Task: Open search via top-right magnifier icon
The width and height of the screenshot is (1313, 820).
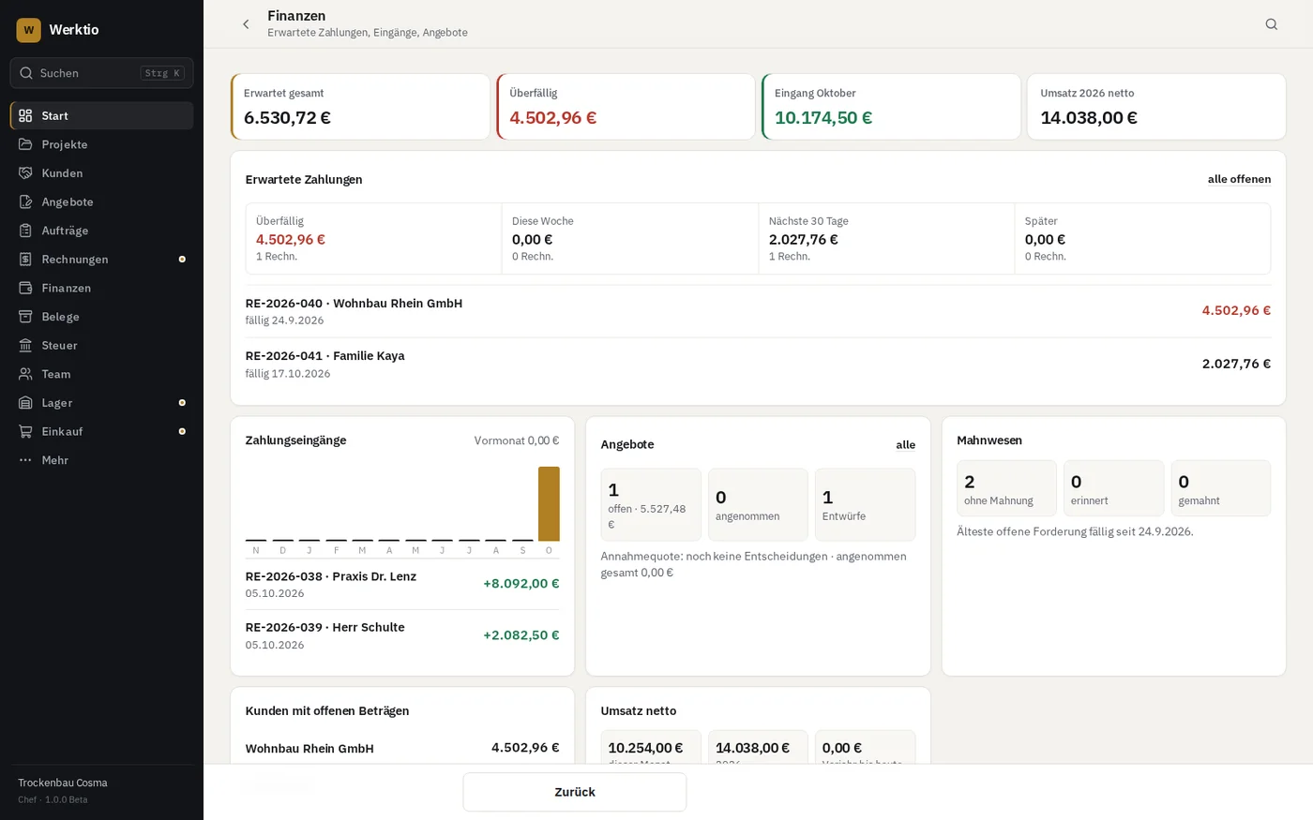Action: 1271,24
